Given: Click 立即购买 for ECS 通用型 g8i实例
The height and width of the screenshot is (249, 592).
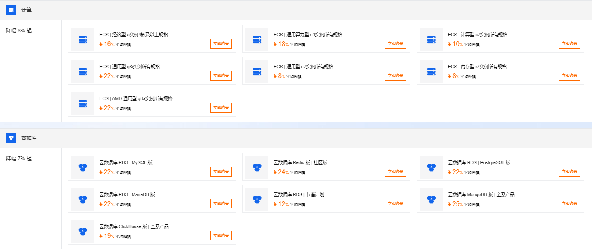Looking at the screenshot, I should pyautogui.click(x=221, y=75).
